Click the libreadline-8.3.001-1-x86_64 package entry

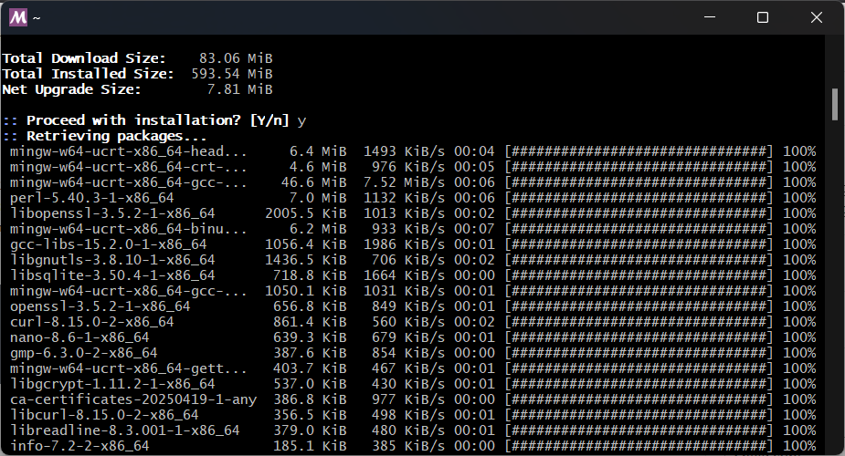click(413, 430)
